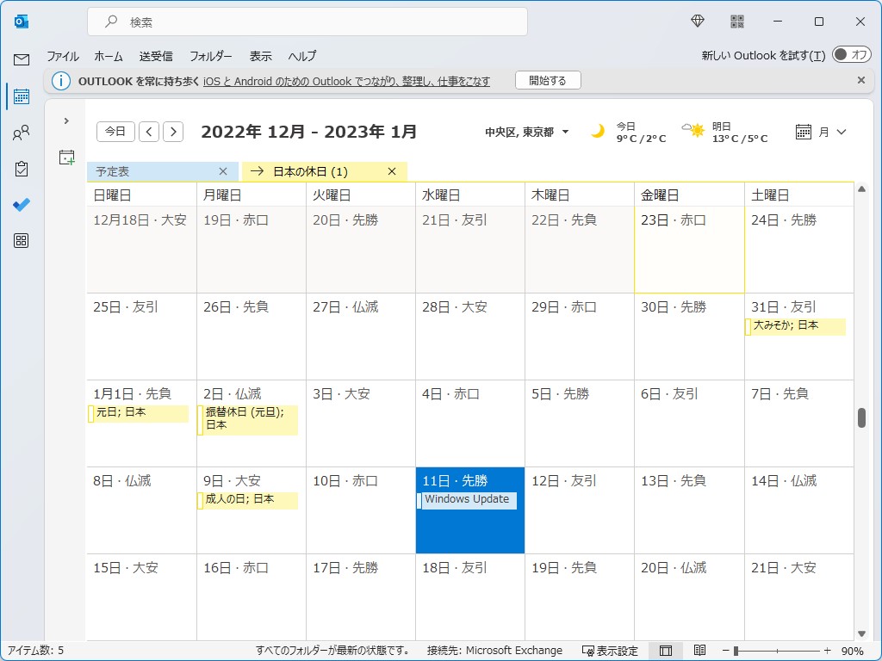Launch Microsoft To Do checkmark icon

(x=22, y=205)
